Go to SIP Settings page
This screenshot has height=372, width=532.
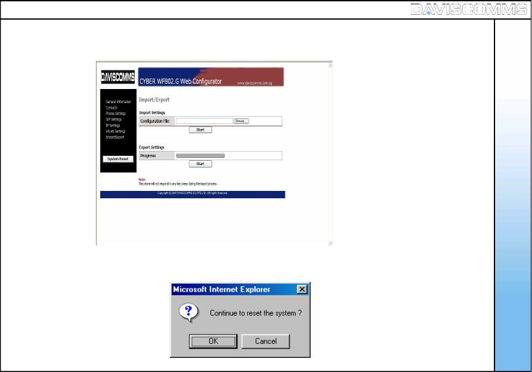[114, 120]
